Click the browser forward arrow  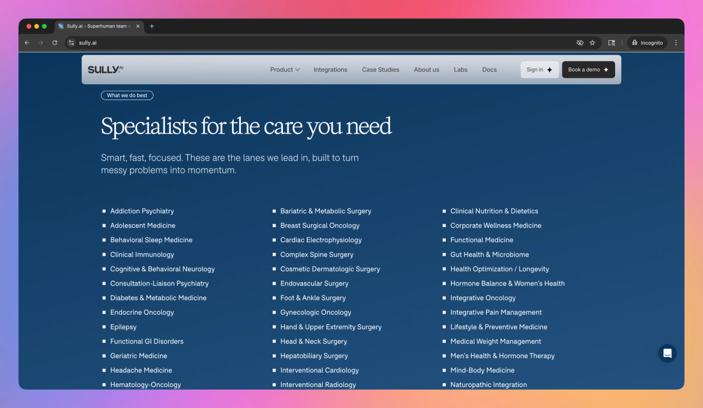coord(41,43)
